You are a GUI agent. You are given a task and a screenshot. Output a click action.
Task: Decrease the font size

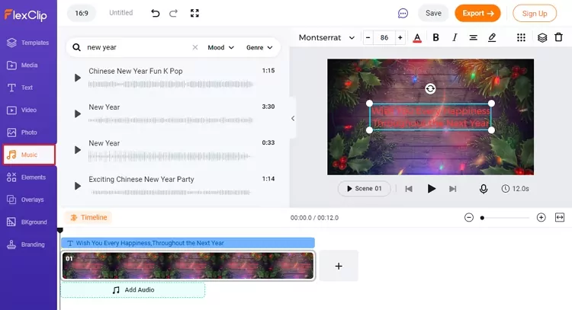[368, 37]
